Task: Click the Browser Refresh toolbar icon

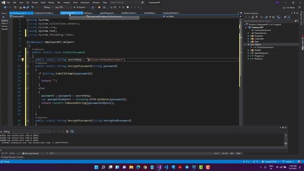Action: coord(93,8)
